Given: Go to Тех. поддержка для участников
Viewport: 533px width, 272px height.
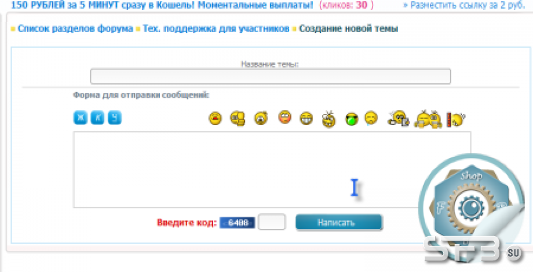Looking at the screenshot, I should coord(216,28).
